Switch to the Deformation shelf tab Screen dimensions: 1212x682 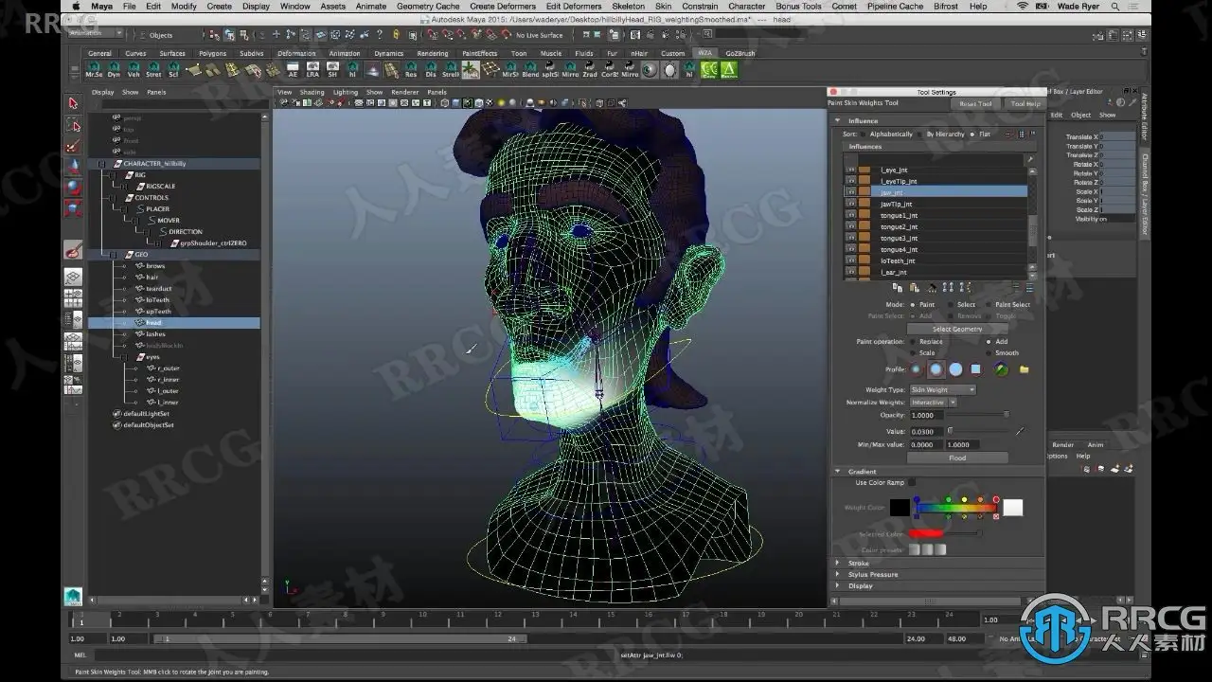pyautogui.click(x=296, y=54)
